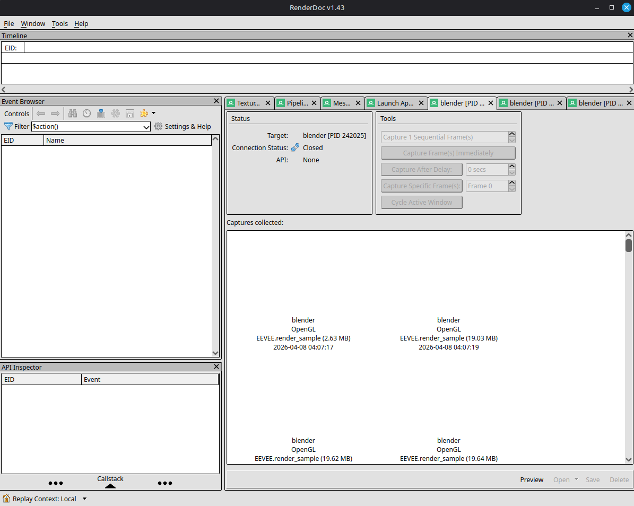Click the captures list scrollbar thumb
This screenshot has width=634, height=506.
tap(628, 246)
